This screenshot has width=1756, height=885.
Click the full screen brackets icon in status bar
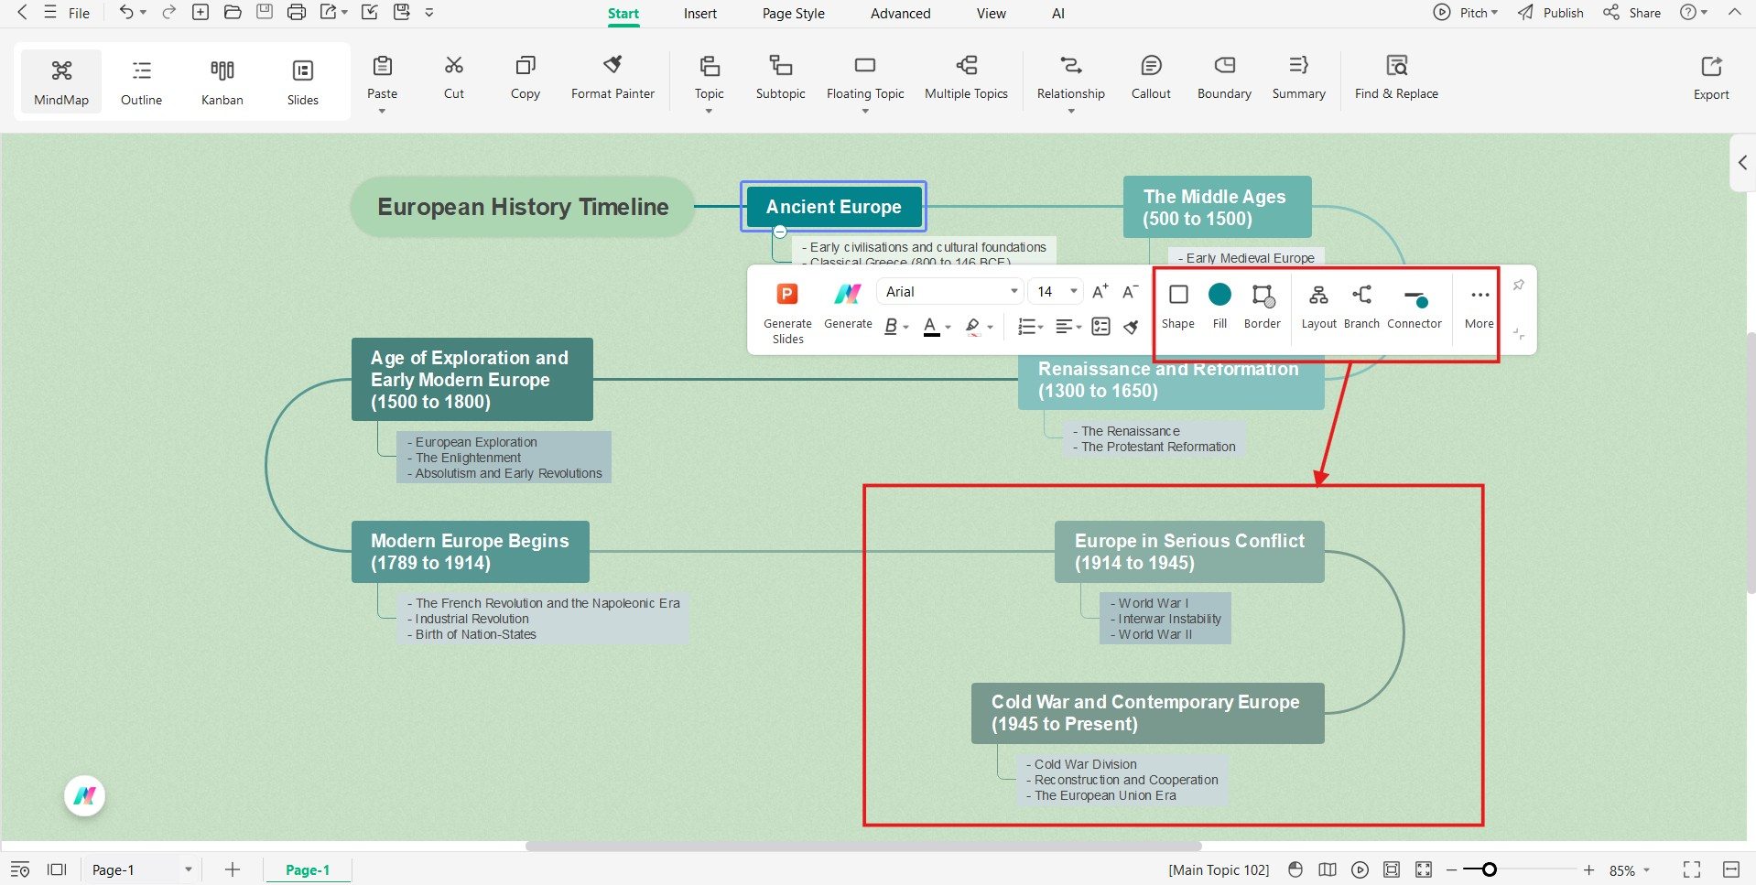point(1692,869)
